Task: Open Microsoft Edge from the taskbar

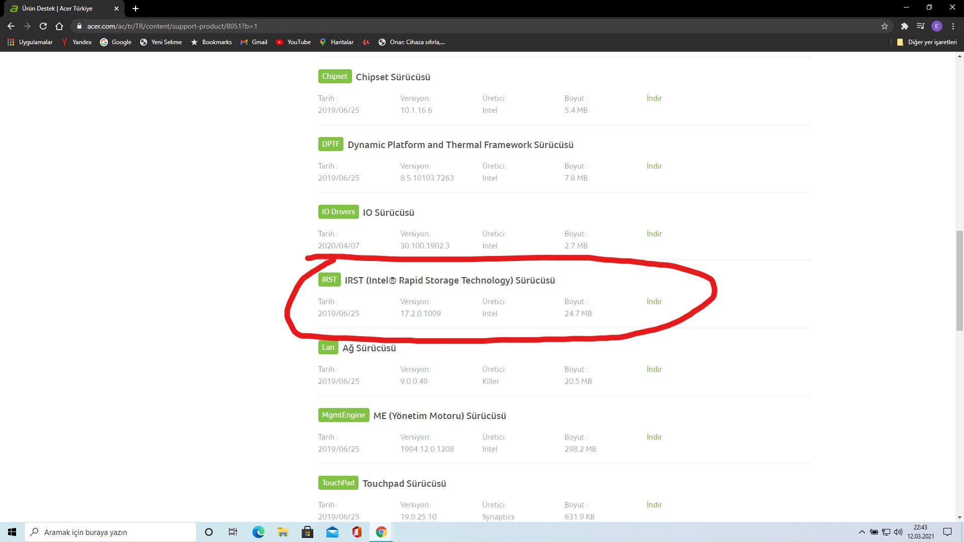Action: pos(258,532)
